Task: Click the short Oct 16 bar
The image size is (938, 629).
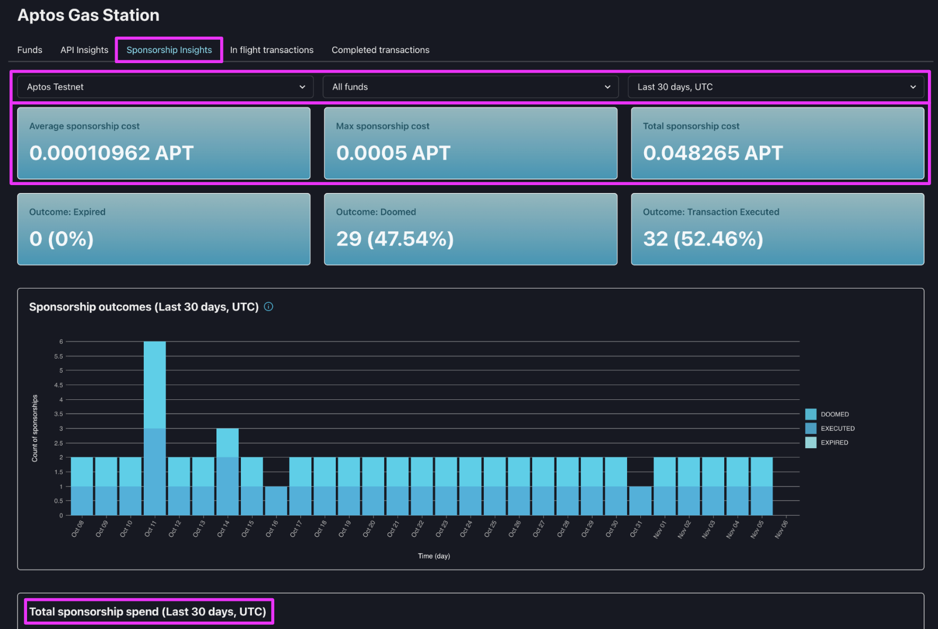Action: [x=276, y=501]
